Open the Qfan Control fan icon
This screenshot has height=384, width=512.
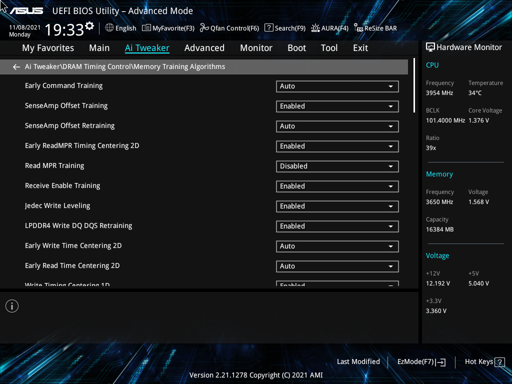tap(204, 28)
